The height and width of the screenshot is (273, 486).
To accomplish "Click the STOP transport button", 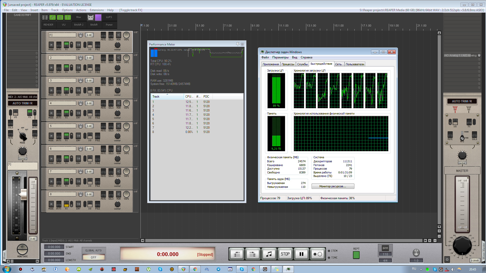I will click(285, 254).
